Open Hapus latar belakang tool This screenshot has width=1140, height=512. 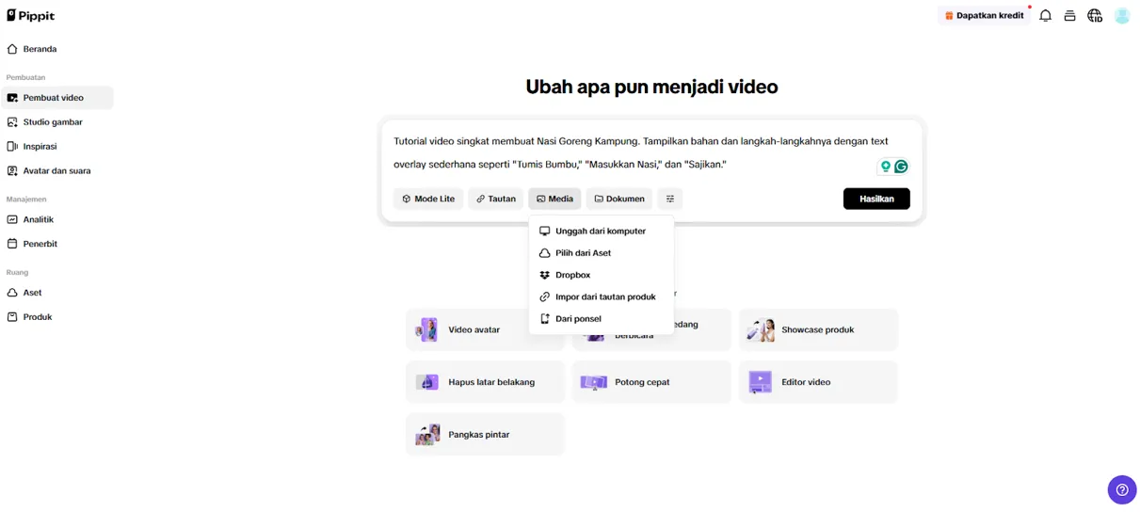(x=485, y=382)
